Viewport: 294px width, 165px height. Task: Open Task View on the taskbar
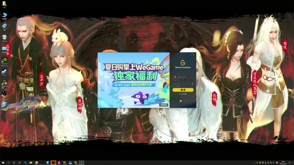coord(20,163)
